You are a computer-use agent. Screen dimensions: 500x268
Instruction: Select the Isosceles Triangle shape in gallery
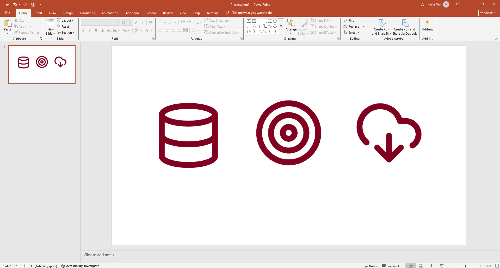254,26
